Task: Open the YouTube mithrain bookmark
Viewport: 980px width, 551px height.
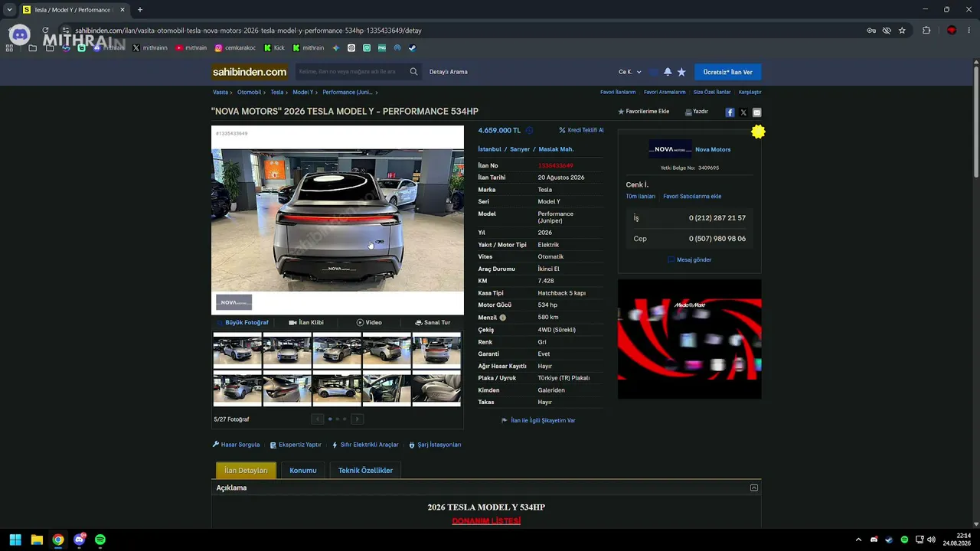Action: click(191, 47)
